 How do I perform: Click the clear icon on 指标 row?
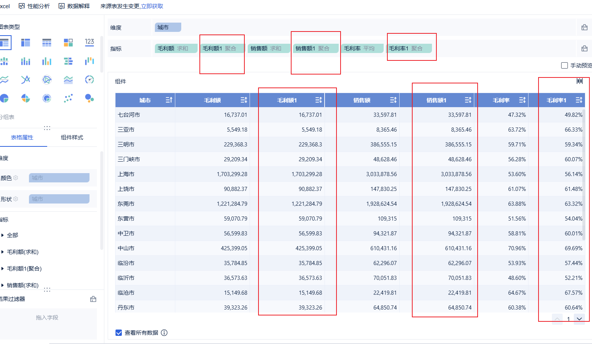(x=585, y=49)
